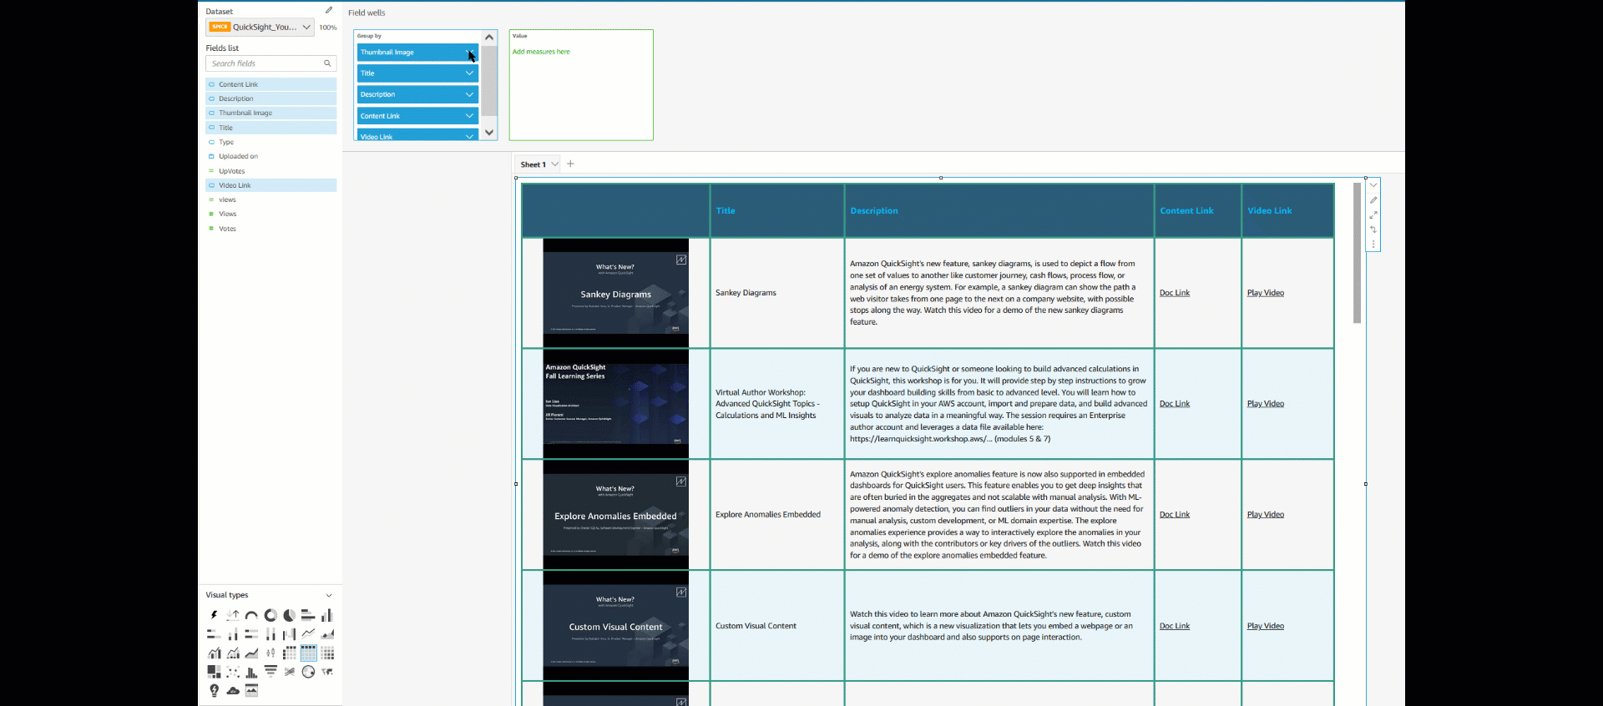Image resolution: width=1603 pixels, height=706 pixels.
Task: Expand the visual menu chevron at top-right
Action: [x=1373, y=185]
